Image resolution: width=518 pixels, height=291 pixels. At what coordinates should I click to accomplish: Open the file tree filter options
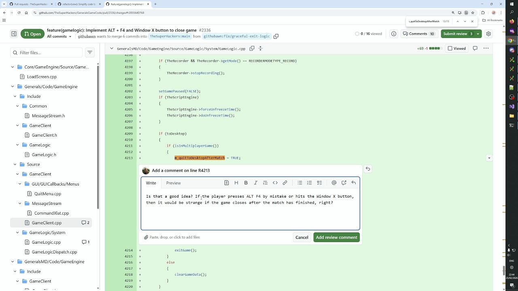coord(90,53)
